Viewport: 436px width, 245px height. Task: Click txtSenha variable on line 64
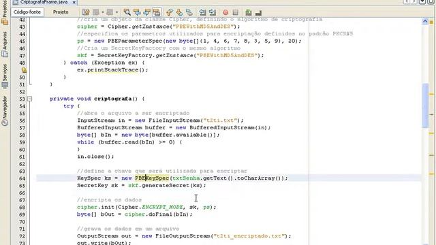[186, 178]
